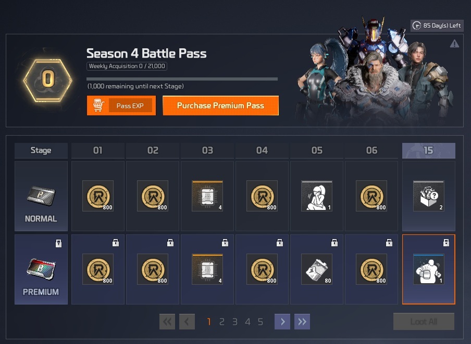
Task: Select the Stage 01 normal 800 coin reward
Action: point(98,196)
